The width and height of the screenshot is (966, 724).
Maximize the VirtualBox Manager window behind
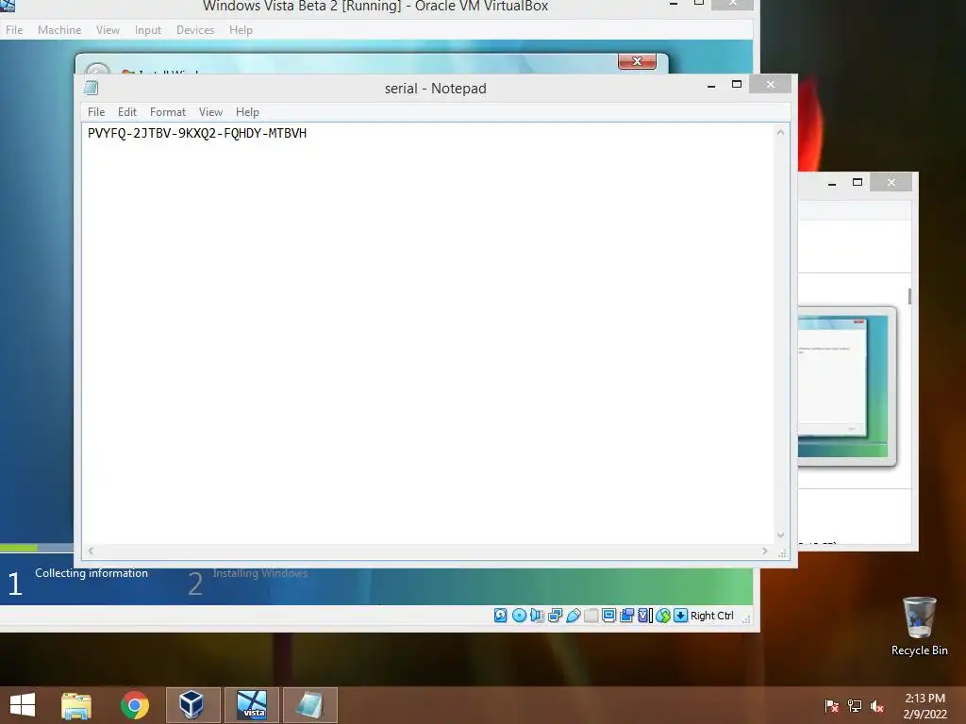coord(857,182)
